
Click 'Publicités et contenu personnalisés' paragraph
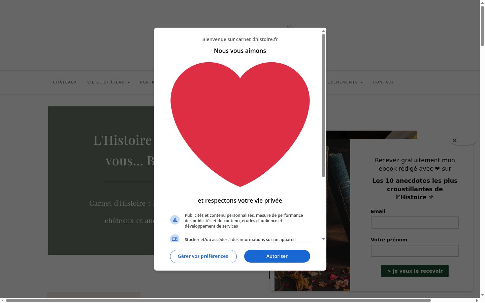pyautogui.click(x=244, y=221)
